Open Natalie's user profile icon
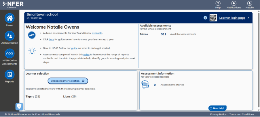The image size is (260, 117). [250, 3]
